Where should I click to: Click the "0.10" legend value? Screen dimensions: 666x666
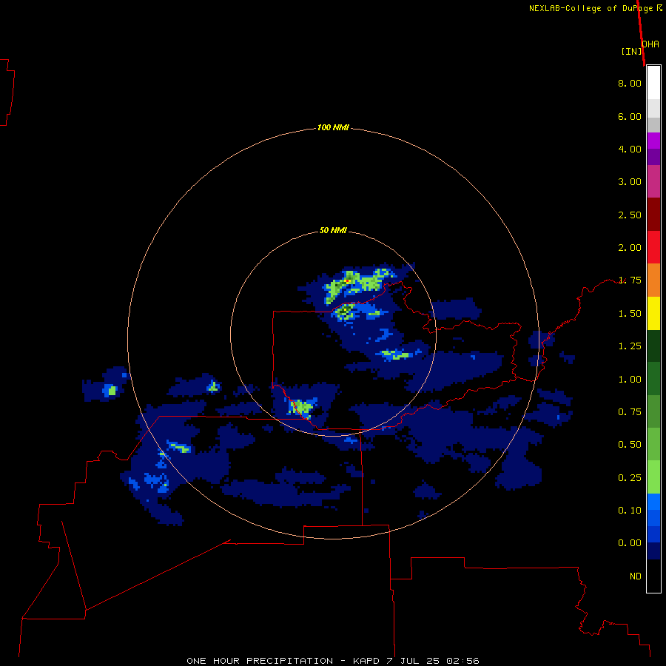630,511
